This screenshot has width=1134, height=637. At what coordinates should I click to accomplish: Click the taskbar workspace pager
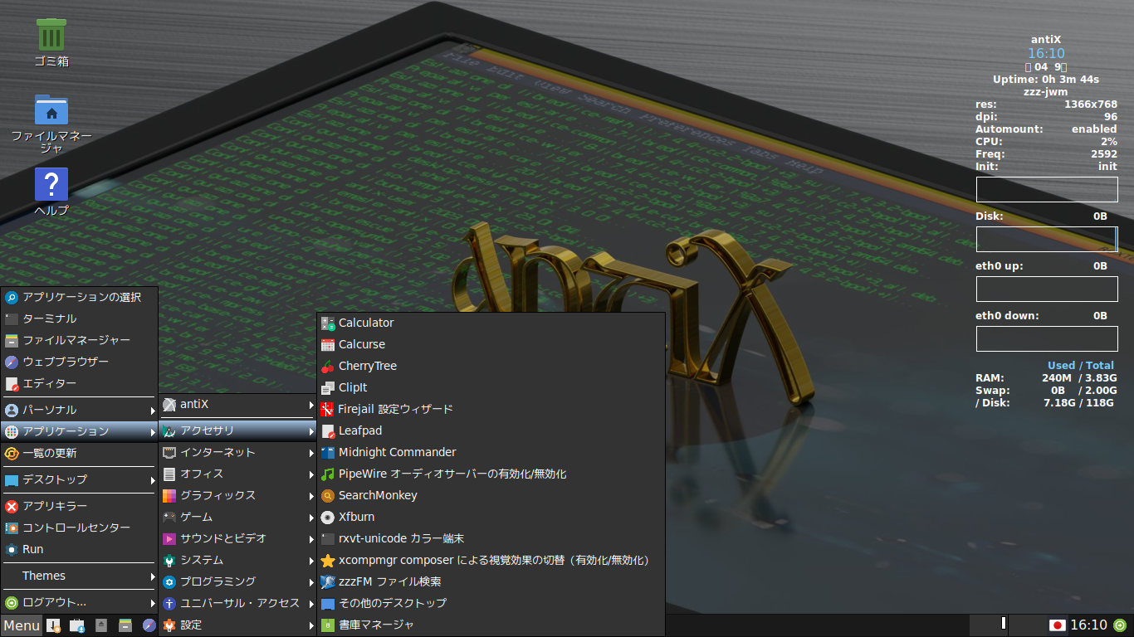pos(988,625)
